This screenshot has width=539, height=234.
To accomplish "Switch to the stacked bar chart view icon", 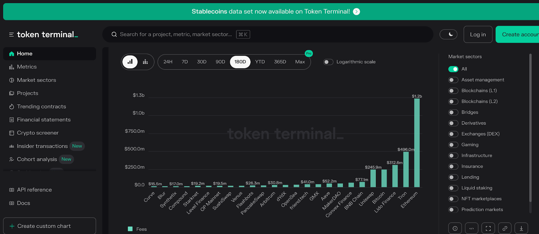I will (146, 62).
